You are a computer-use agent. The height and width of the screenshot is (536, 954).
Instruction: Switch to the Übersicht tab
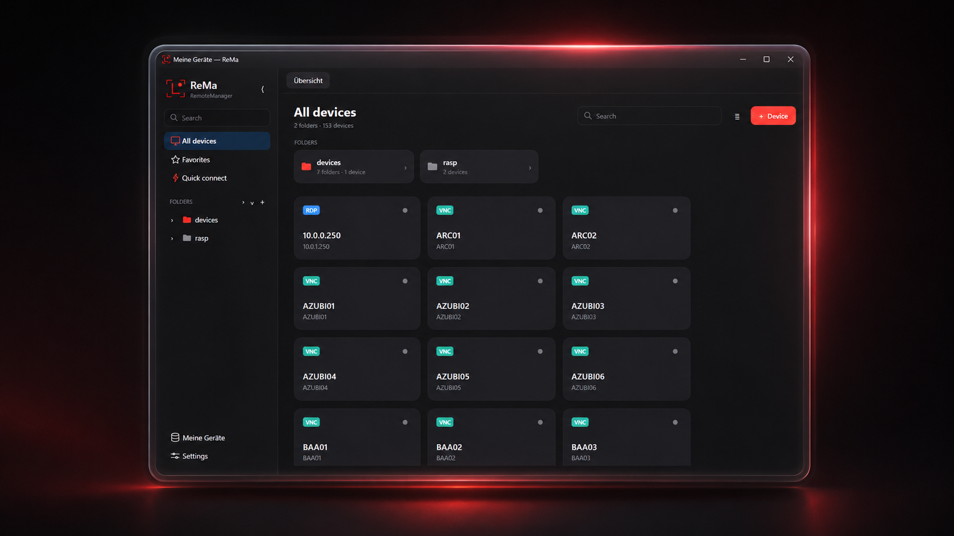308,80
